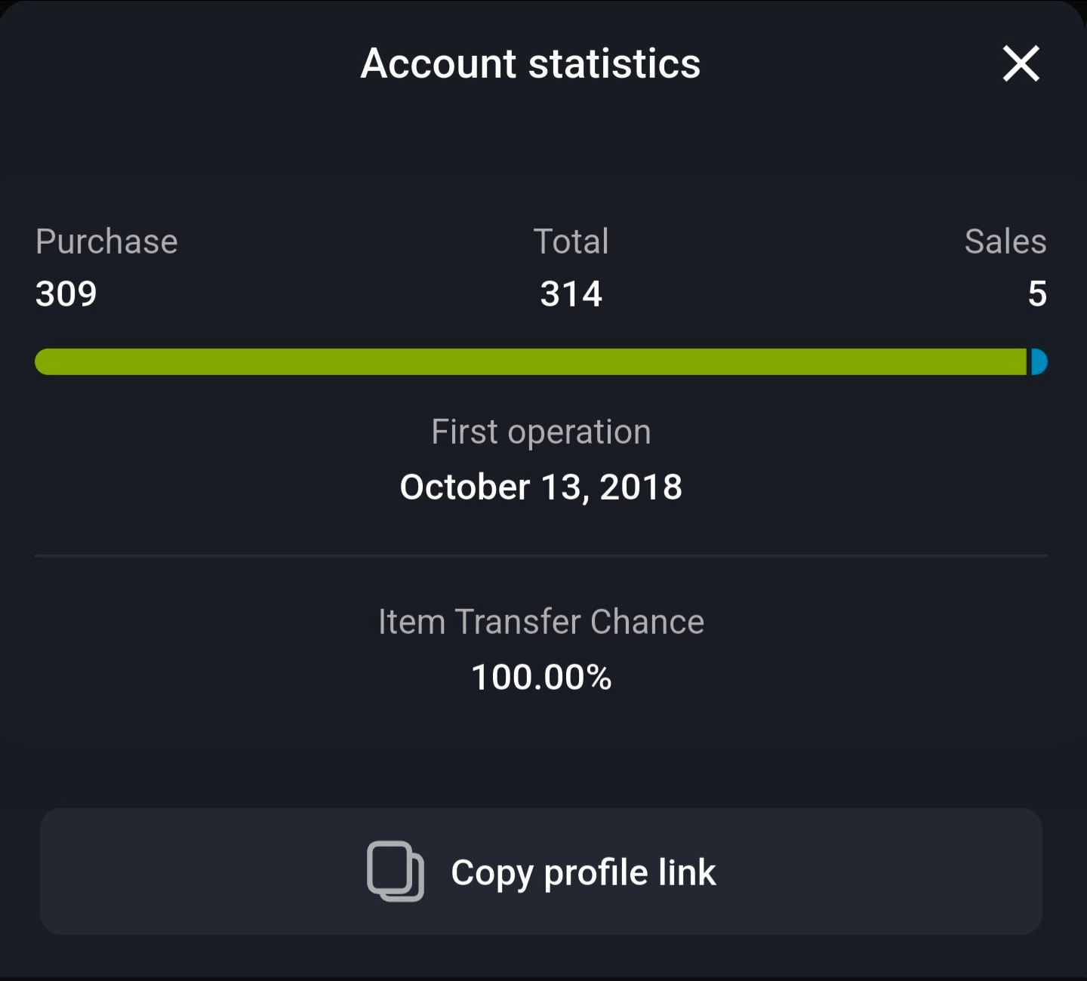Click the Copy profile link text

click(x=584, y=873)
